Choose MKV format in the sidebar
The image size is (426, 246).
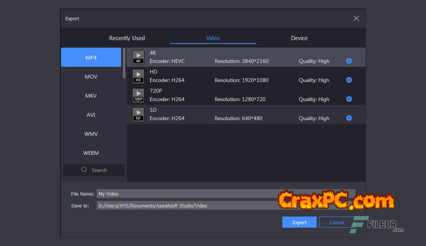pyautogui.click(x=91, y=96)
